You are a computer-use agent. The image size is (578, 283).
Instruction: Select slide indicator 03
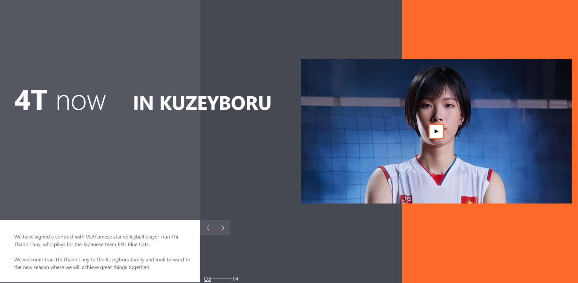tap(207, 279)
